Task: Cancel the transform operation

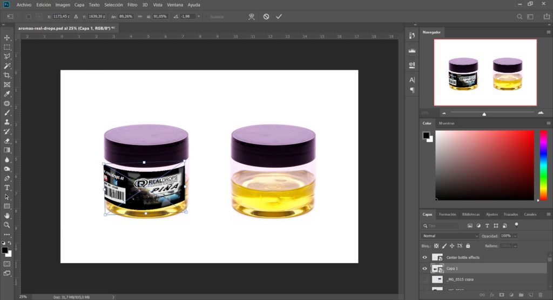Action: pyautogui.click(x=266, y=17)
